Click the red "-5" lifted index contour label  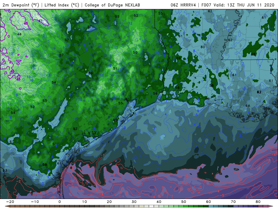tap(222, 196)
